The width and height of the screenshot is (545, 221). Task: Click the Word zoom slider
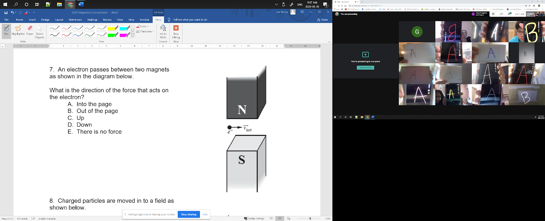309,219
